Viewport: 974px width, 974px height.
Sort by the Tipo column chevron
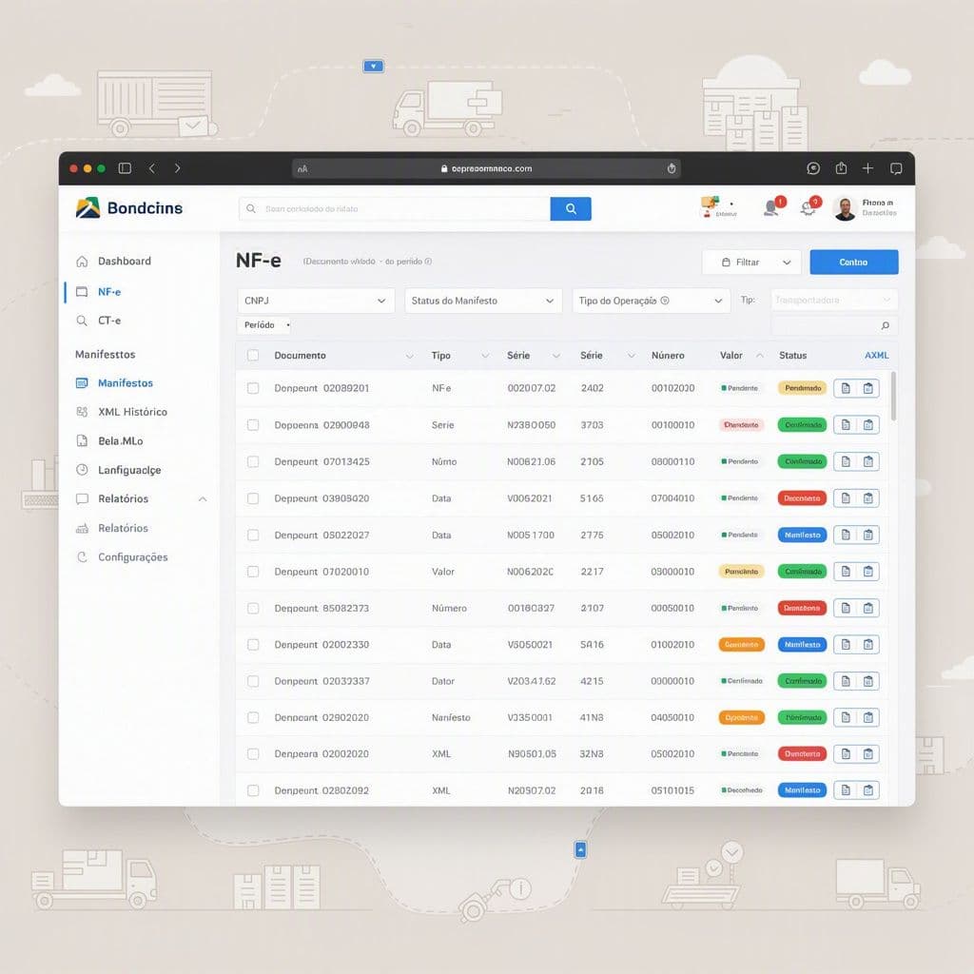(x=485, y=356)
